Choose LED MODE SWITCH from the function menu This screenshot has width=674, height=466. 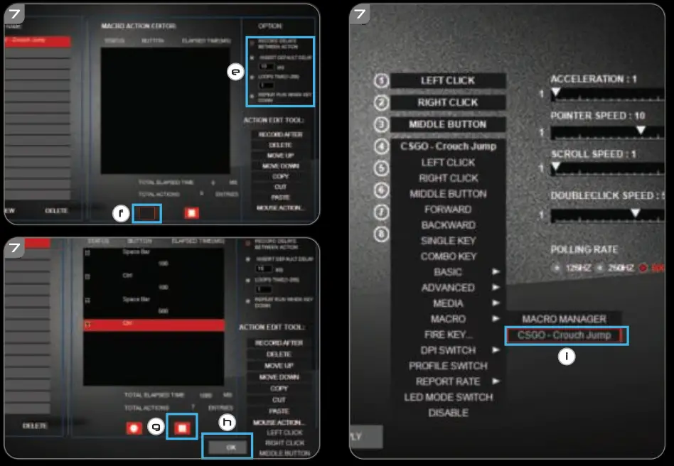pyautogui.click(x=448, y=397)
